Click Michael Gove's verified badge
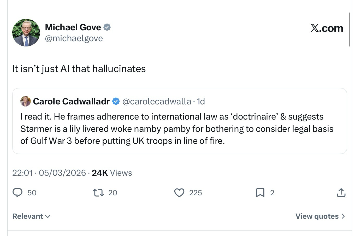 [107, 27]
